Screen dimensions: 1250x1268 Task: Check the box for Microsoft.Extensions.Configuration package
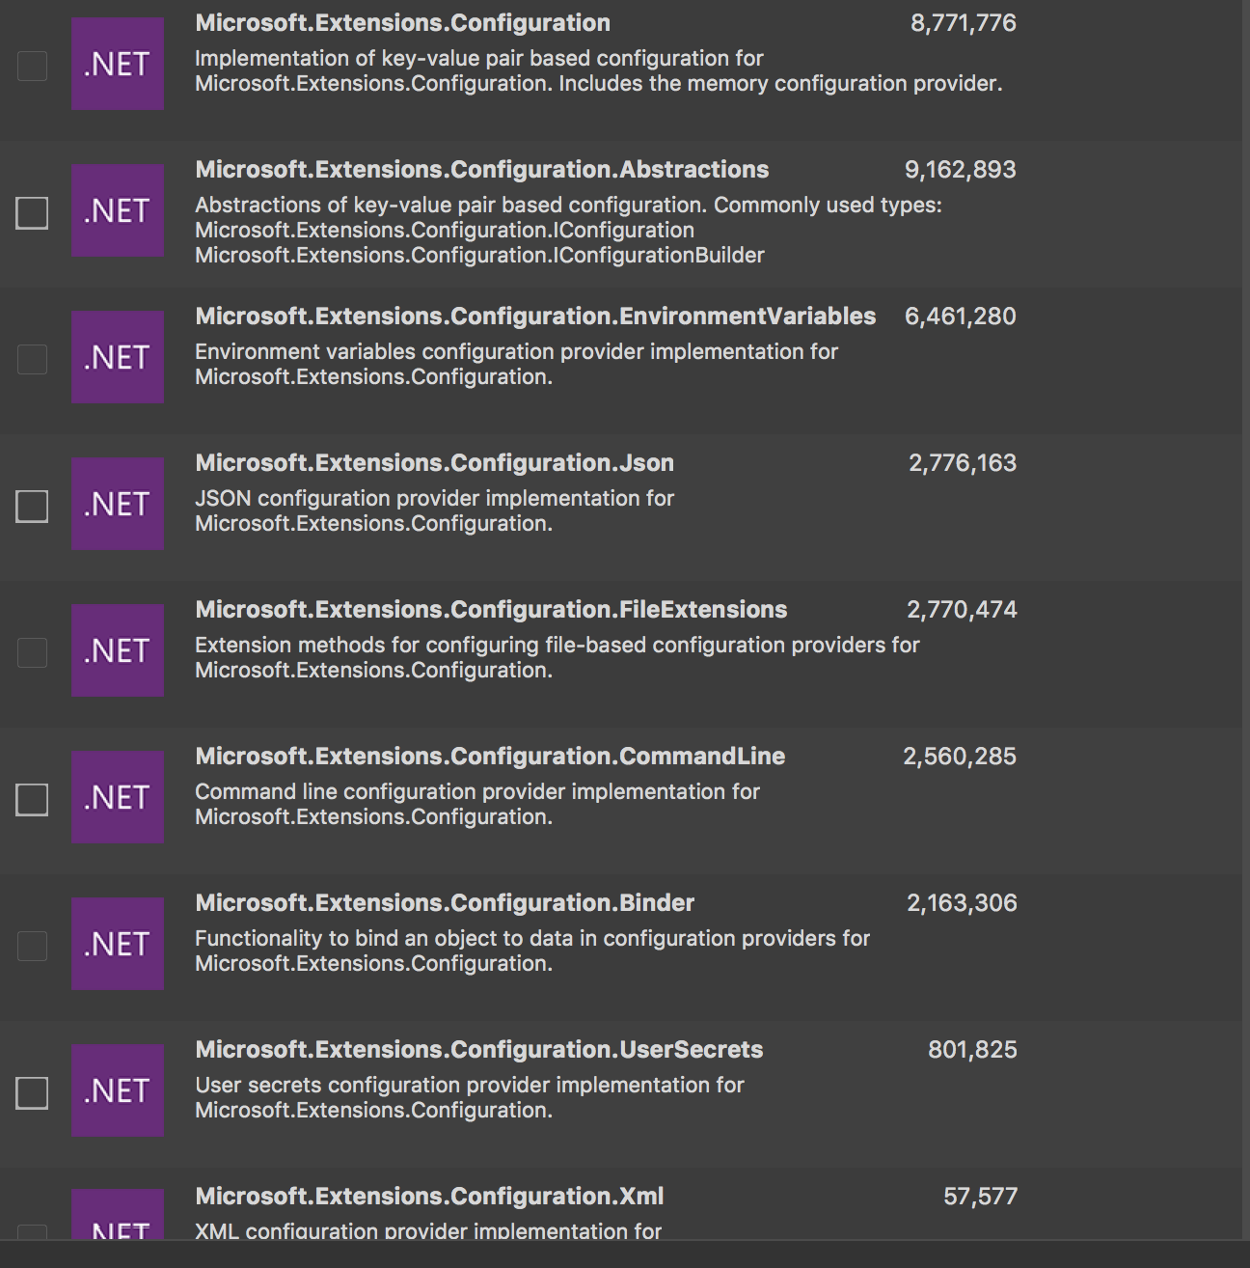click(32, 66)
